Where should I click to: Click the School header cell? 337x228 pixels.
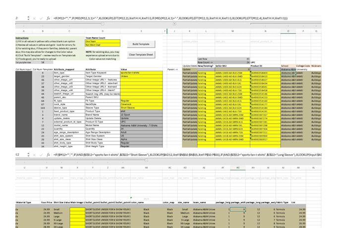point(288,66)
